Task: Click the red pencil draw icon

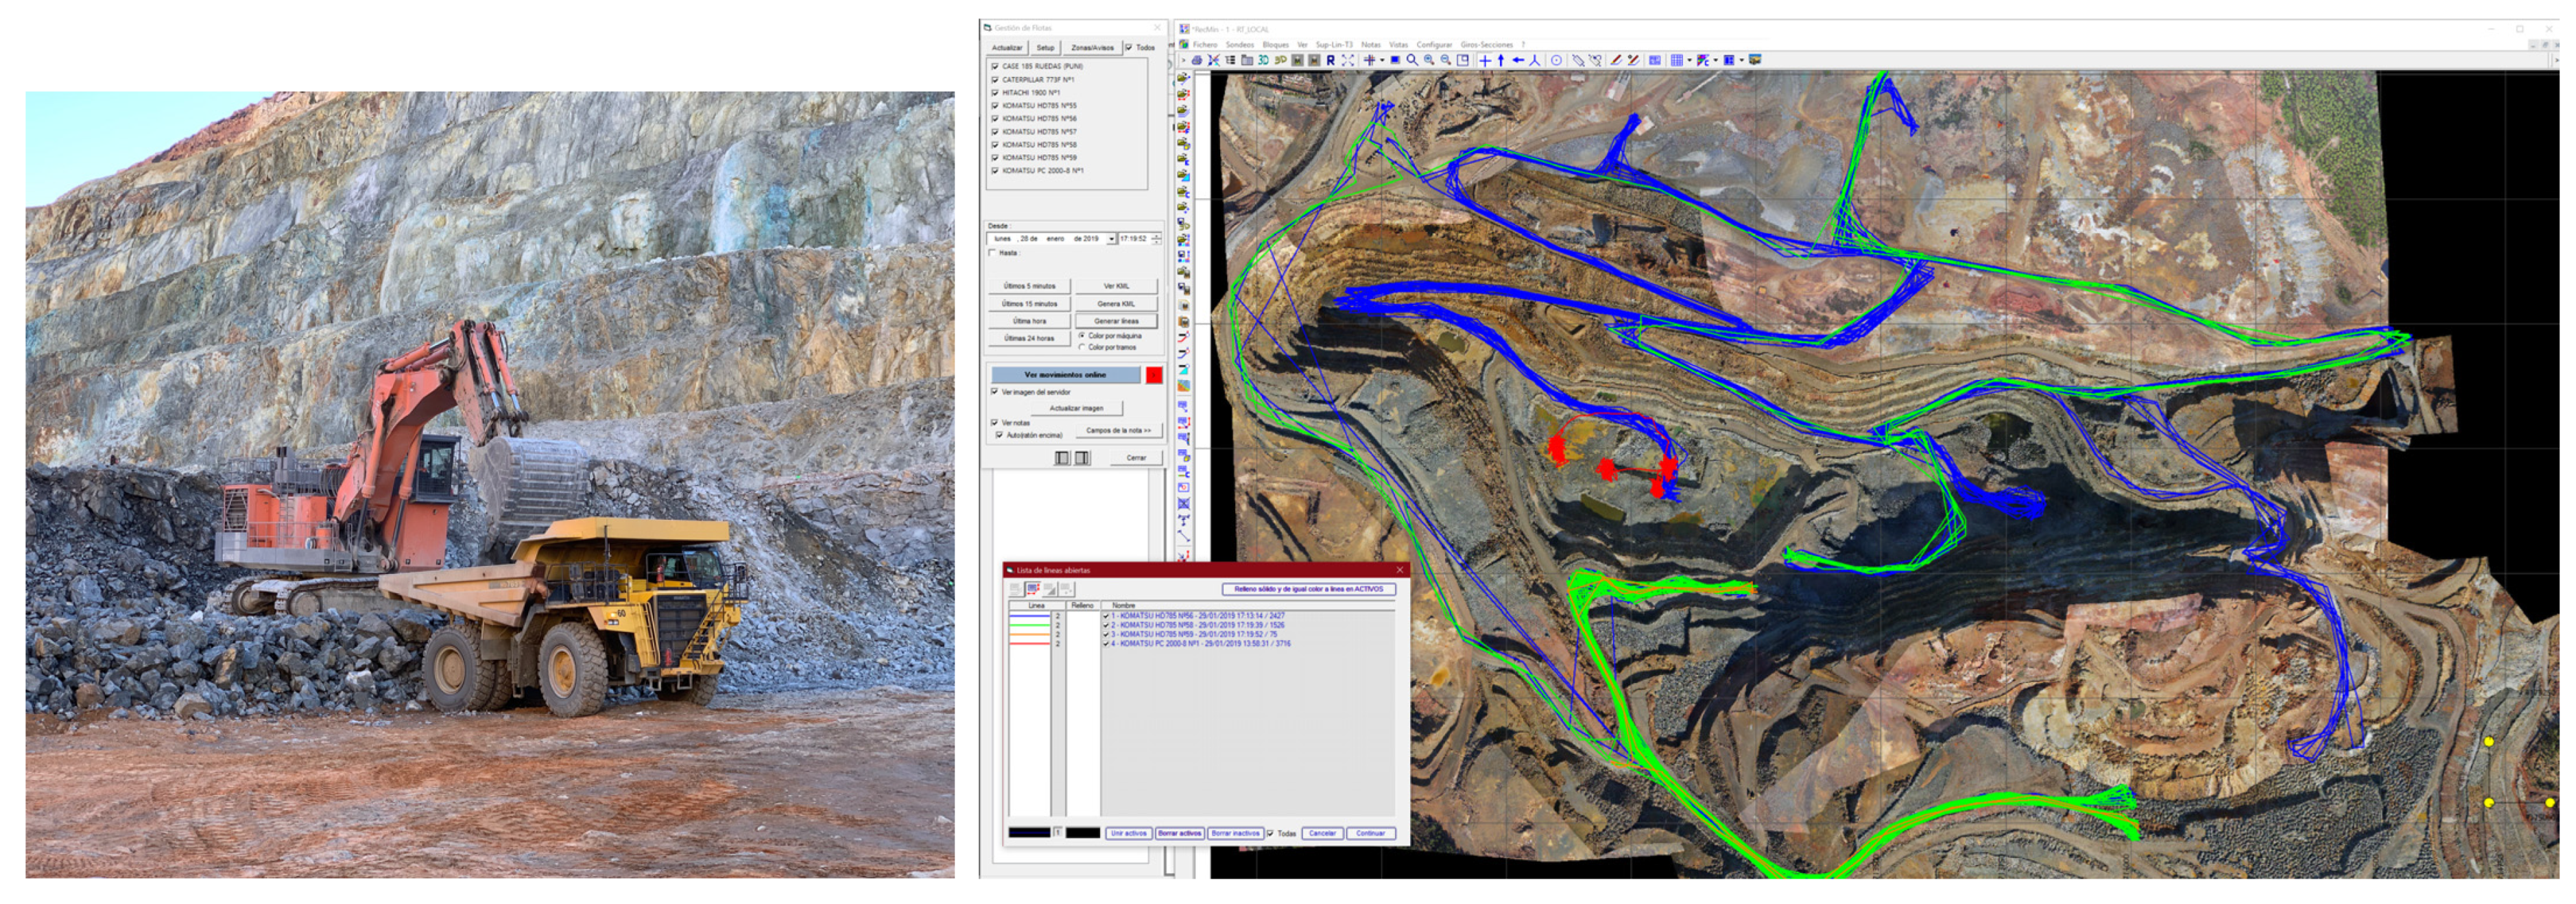Action: [x=1616, y=60]
